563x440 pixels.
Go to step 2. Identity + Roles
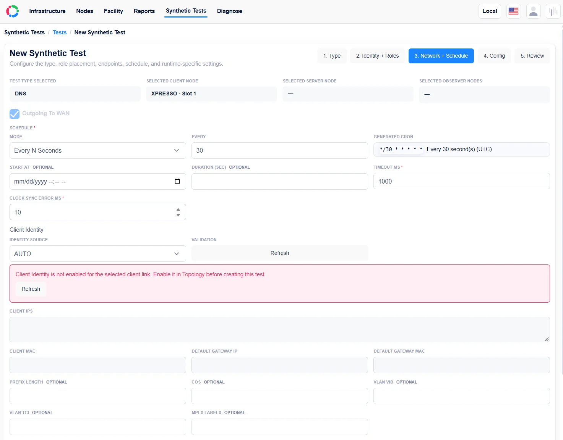point(377,56)
